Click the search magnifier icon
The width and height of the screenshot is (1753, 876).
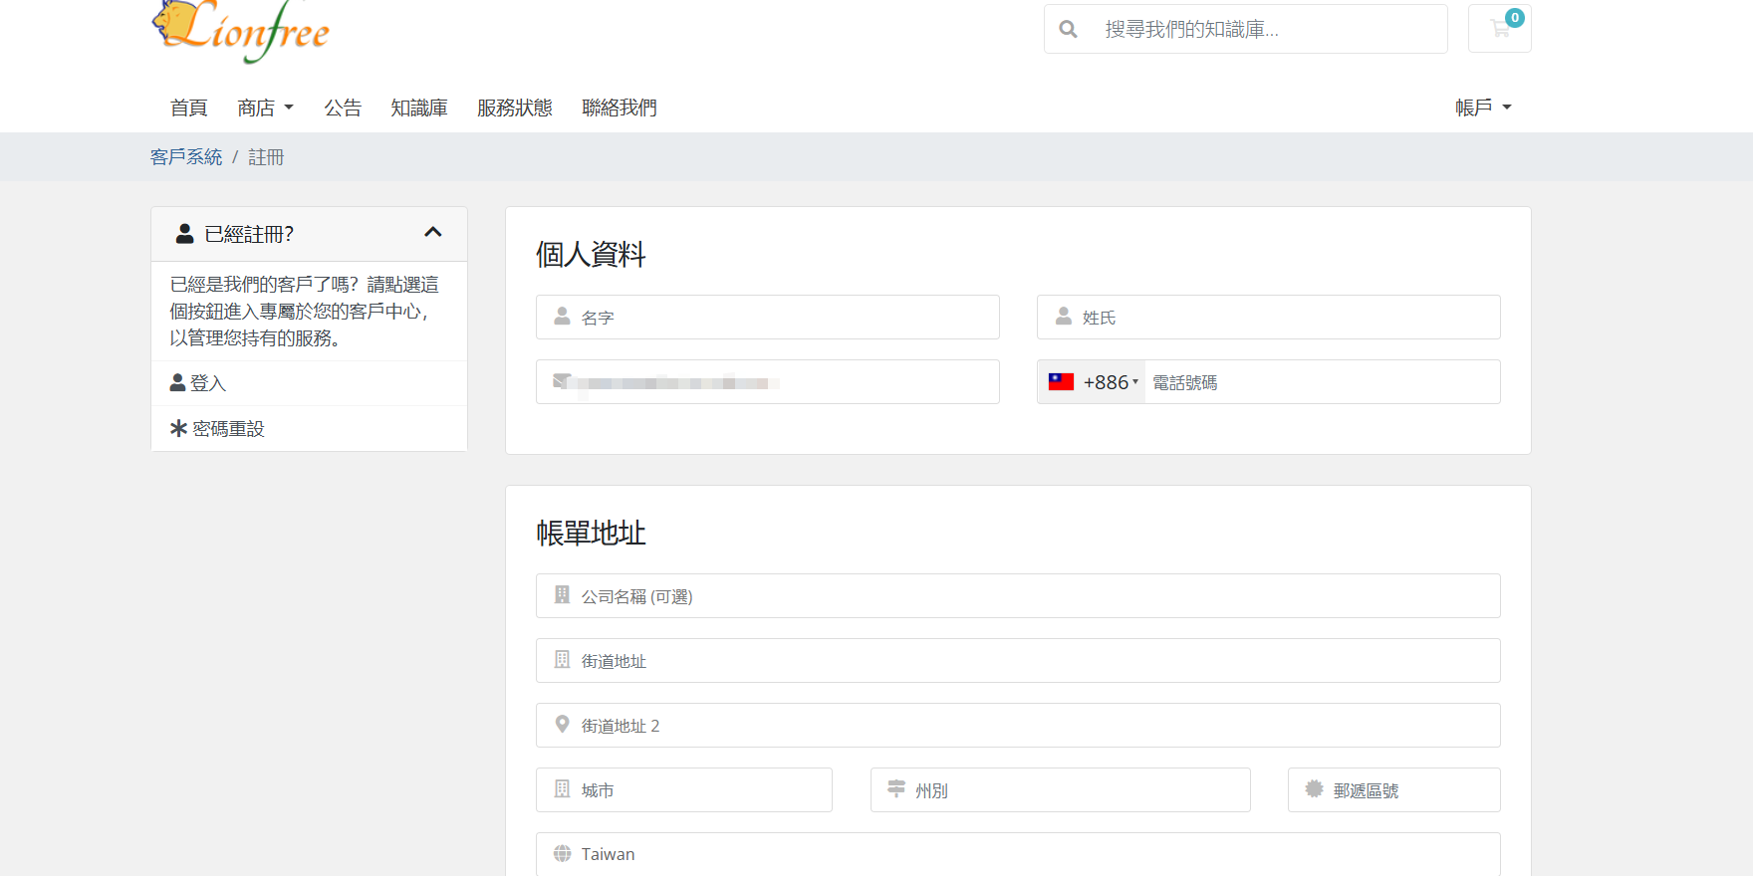pyautogui.click(x=1068, y=29)
